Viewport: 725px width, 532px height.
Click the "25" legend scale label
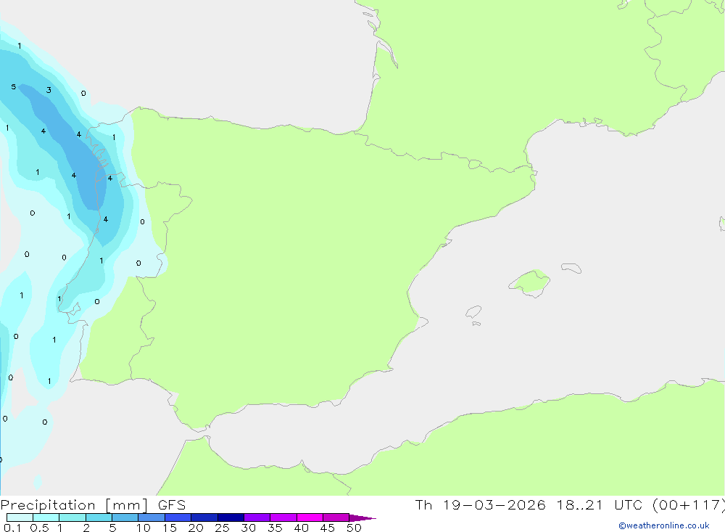point(223,528)
